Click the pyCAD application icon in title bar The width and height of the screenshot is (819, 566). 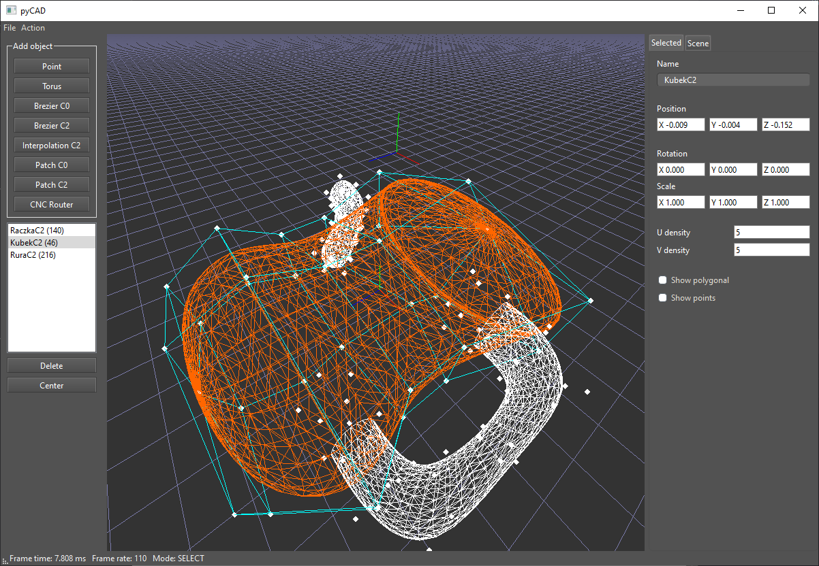[x=10, y=10]
